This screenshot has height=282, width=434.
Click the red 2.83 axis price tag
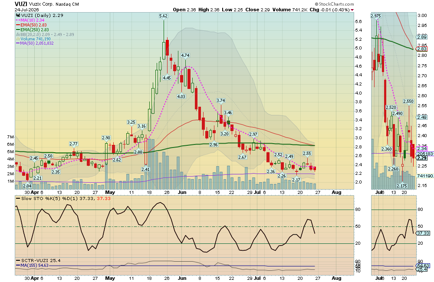tap(422, 49)
